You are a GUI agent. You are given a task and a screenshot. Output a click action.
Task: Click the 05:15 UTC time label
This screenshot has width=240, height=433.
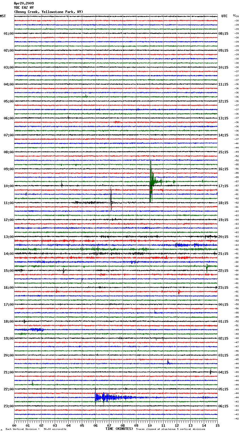(223, 389)
